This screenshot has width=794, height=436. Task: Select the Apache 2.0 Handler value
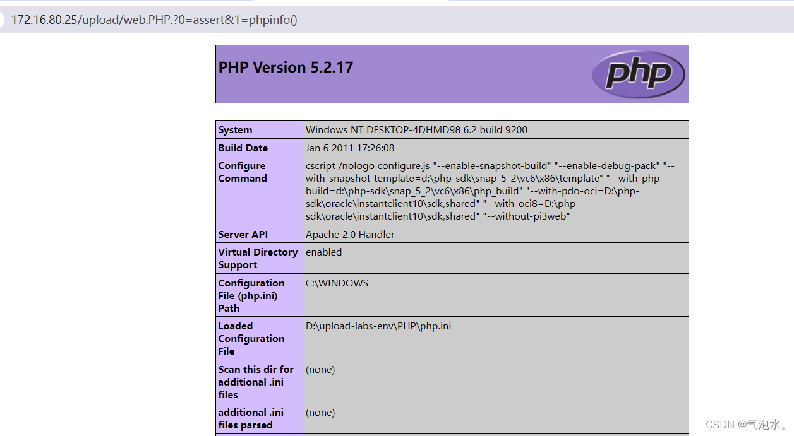[350, 234]
